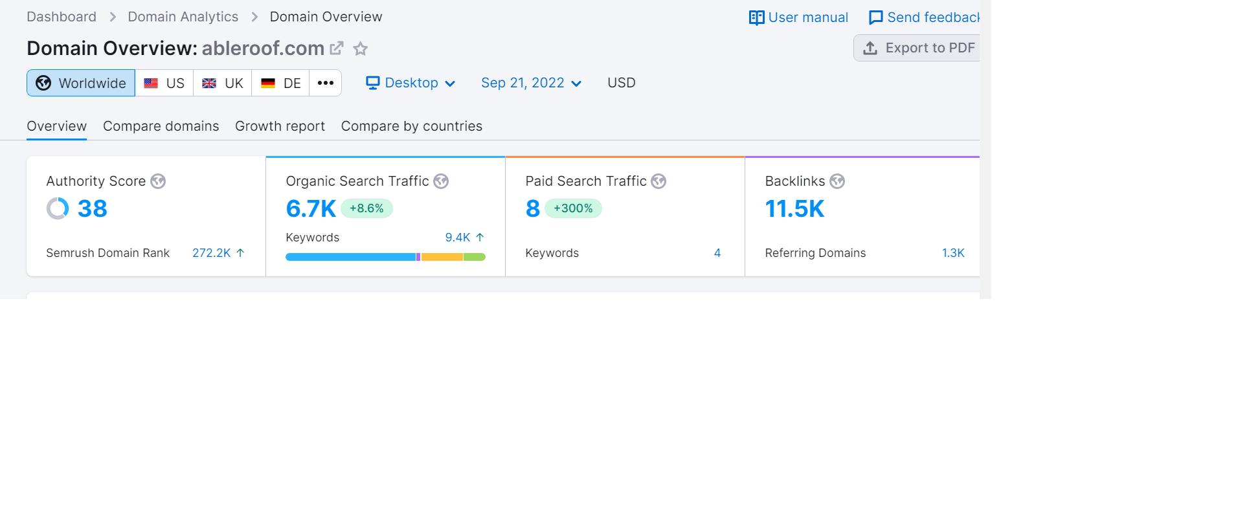Click the Send feedback chat icon
This screenshot has width=1238, height=532.
875,17
